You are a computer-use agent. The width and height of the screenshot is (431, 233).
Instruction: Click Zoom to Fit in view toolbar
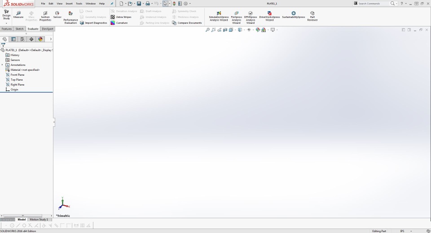pos(207,30)
